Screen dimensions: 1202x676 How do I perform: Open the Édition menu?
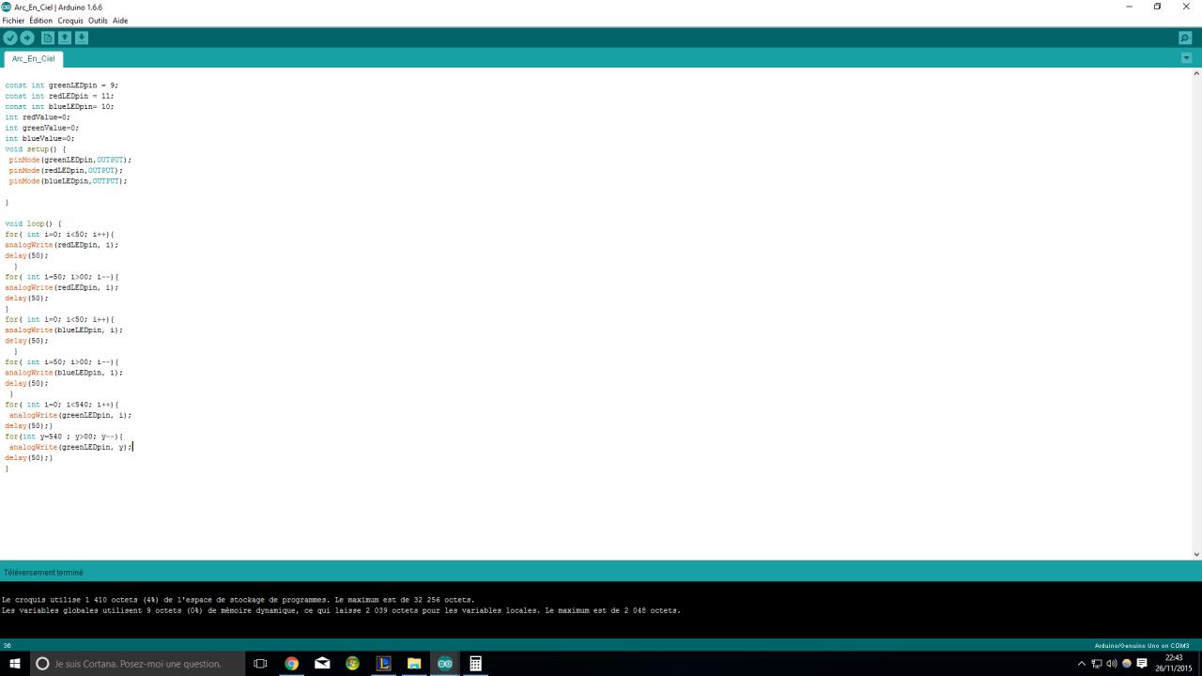tap(41, 21)
